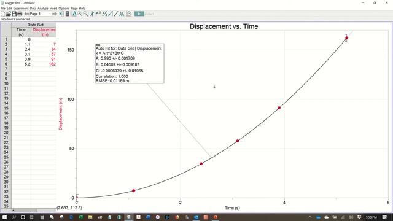The width and height of the screenshot is (393, 221).
Task: Open the Curve Fit tool icon
Action: 122,14
